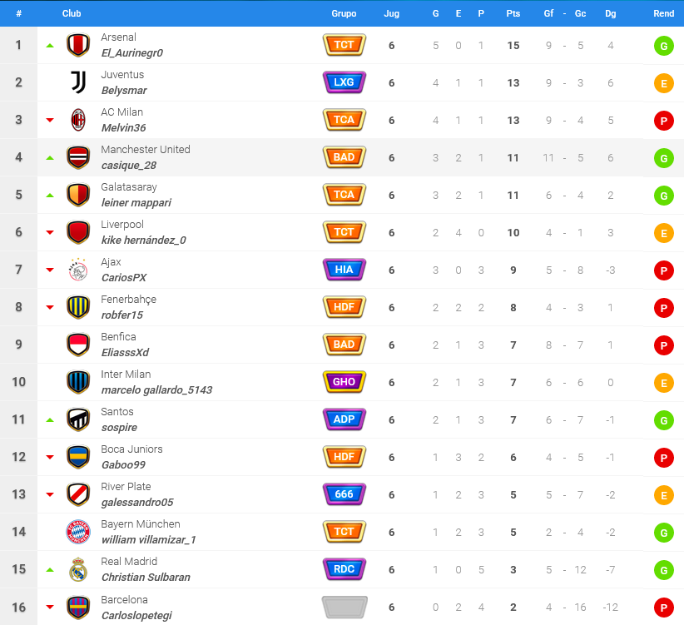The width and height of the screenshot is (684, 625).
Task: Click the Real Madrid crest icon
Action: point(78,569)
